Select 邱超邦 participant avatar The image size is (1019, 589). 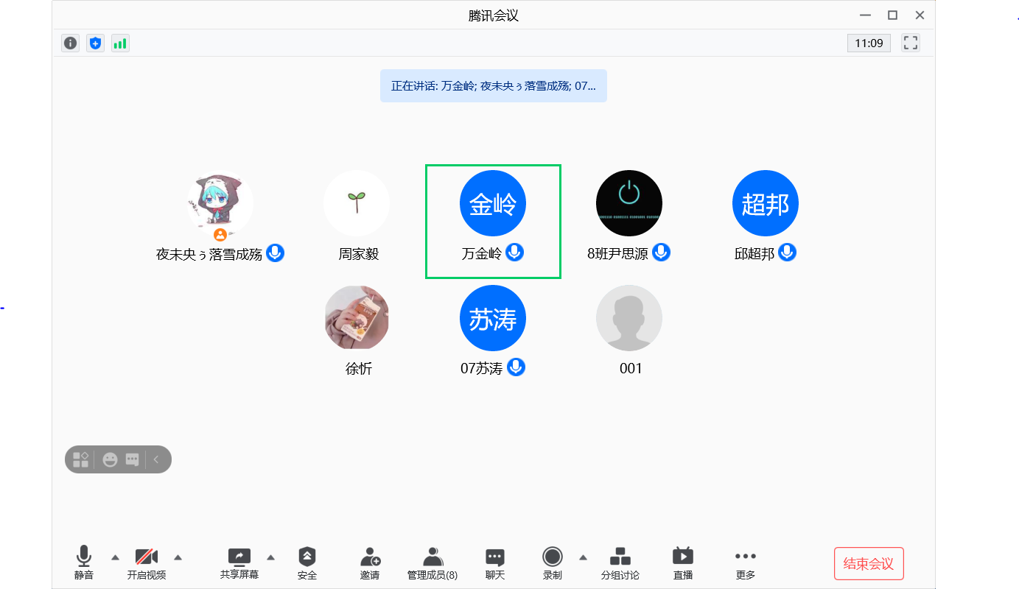(x=766, y=203)
